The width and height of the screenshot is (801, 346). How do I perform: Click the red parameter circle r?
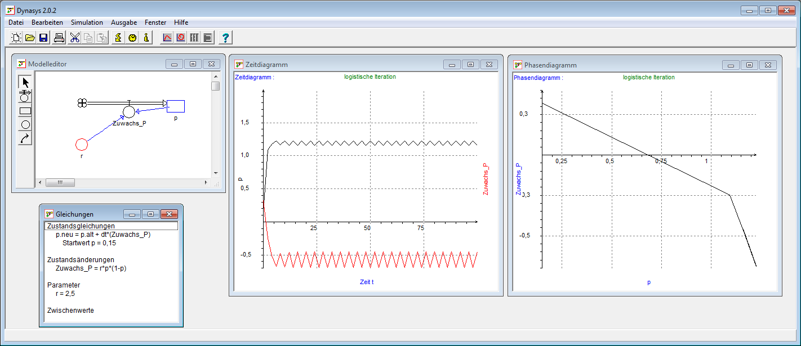click(82, 145)
